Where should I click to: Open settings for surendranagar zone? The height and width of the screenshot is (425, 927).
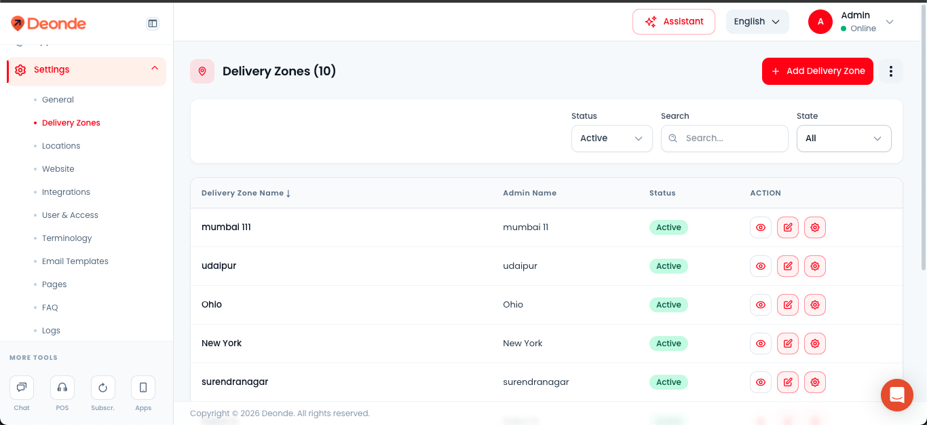click(x=815, y=382)
